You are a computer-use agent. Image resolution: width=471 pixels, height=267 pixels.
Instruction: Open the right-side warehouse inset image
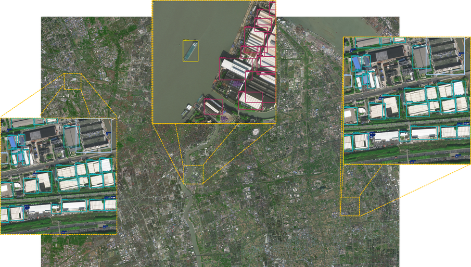pos(406,100)
